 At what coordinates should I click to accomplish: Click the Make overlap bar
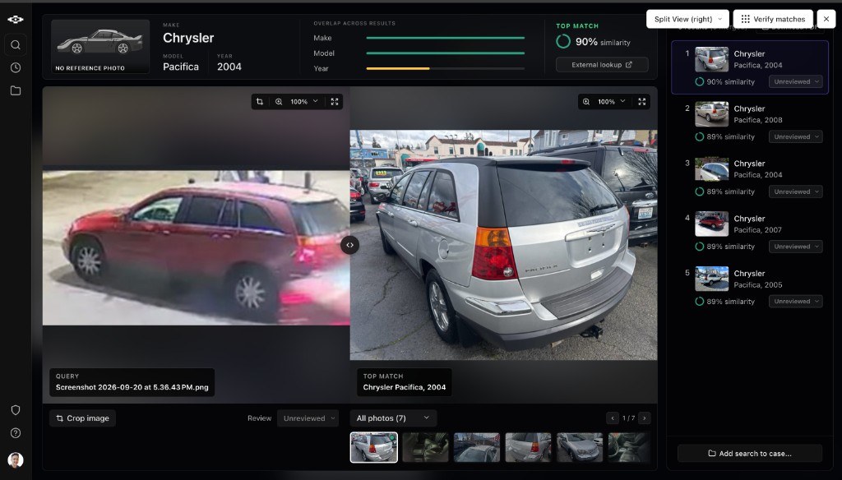[445, 38]
